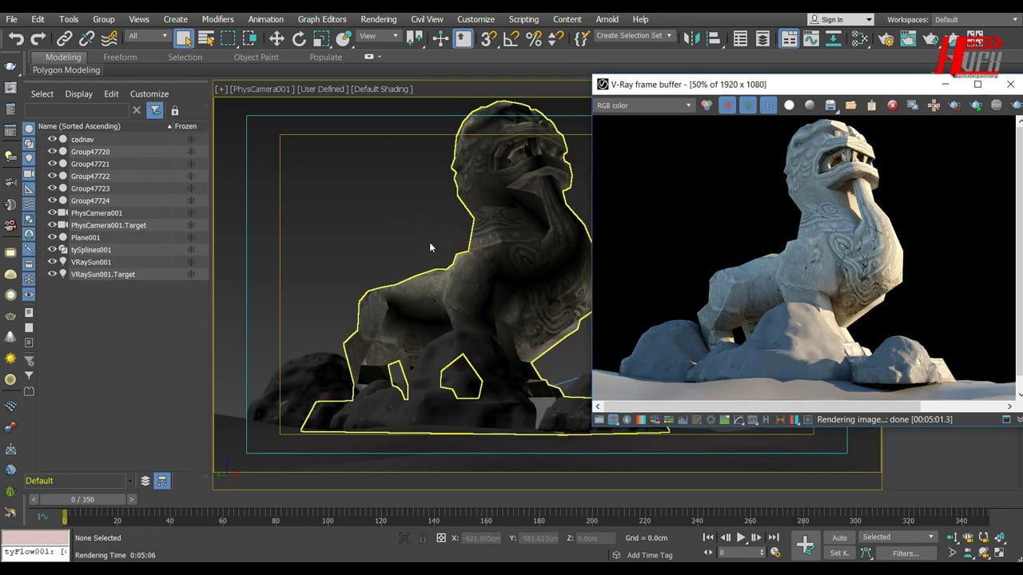Image resolution: width=1023 pixels, height=575 pixels.
Task: Hide the cadnav object with its eye icon
Action: 52,139
